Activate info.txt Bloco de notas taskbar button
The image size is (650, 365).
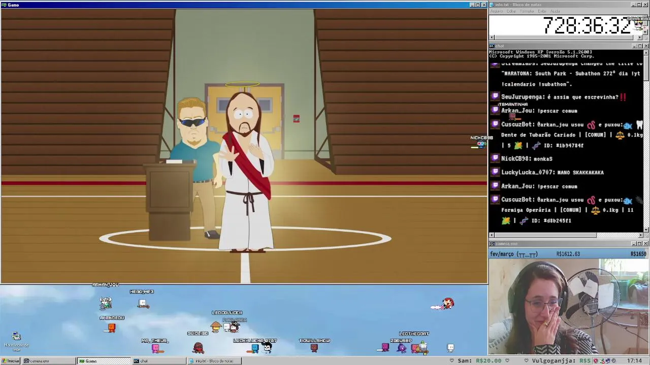click(x=213, y=361)
